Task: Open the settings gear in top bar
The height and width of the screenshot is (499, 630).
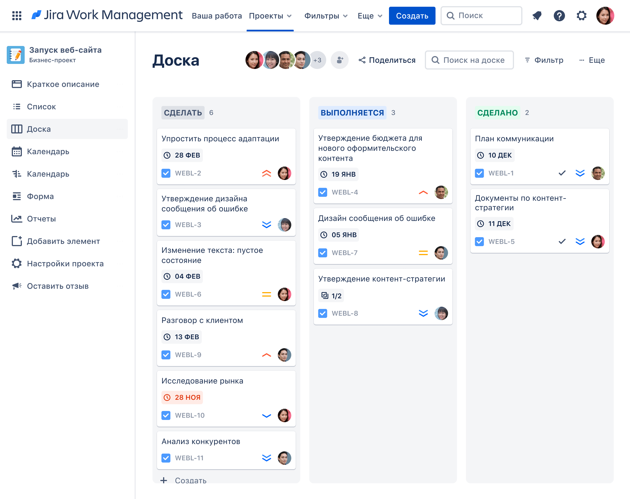Action: [581, 15]
